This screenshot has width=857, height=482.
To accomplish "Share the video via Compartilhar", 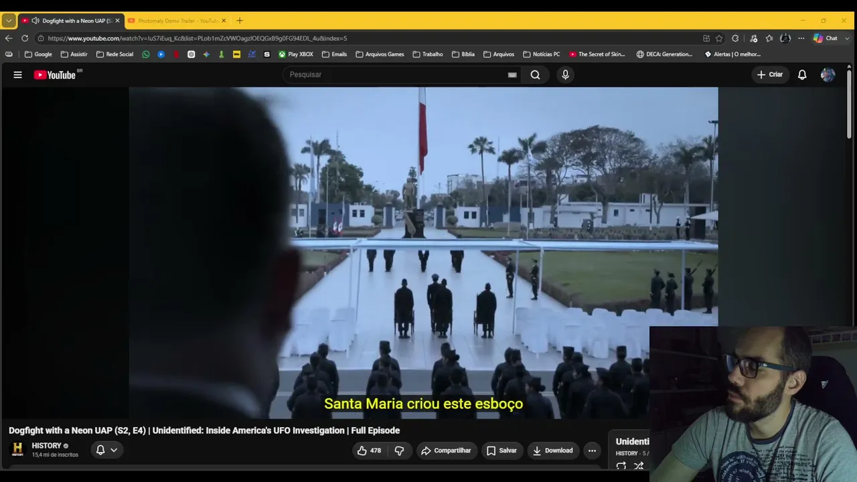I will [x=446, y=451].
